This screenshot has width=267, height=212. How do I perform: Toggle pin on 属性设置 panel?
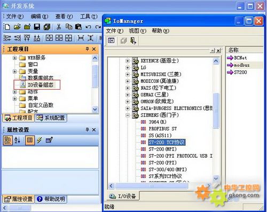pos(87,130)
